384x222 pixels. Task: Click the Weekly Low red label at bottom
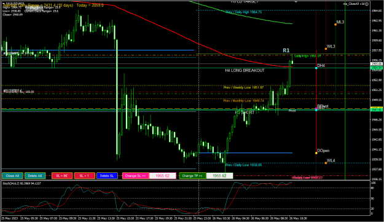tap(307, 178)
